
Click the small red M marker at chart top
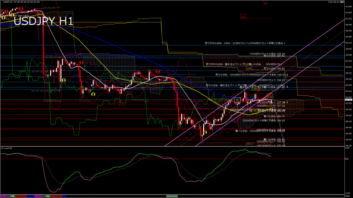point(265,3)
